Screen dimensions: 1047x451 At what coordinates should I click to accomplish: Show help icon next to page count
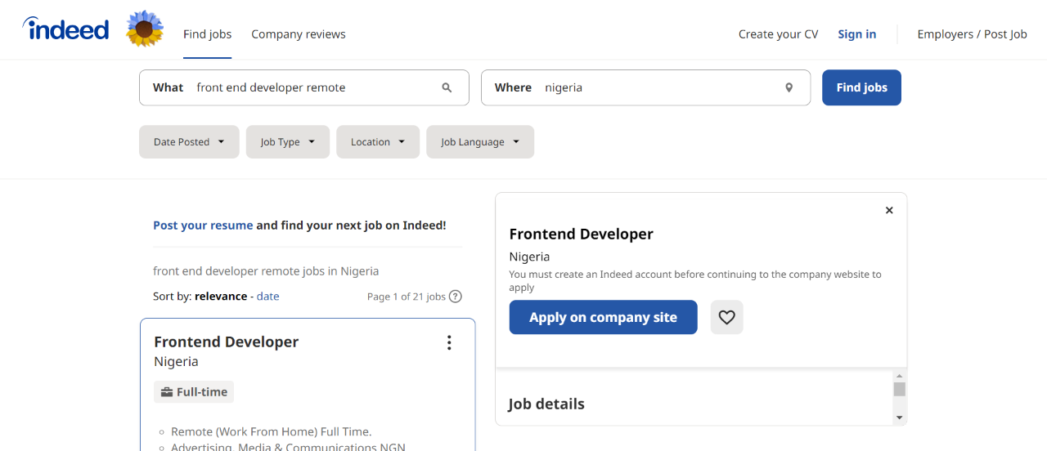click(456, 297)
